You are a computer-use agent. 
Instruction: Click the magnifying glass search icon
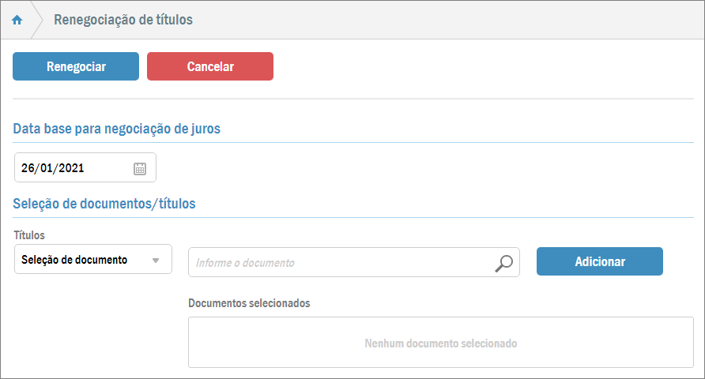[503, 263]
